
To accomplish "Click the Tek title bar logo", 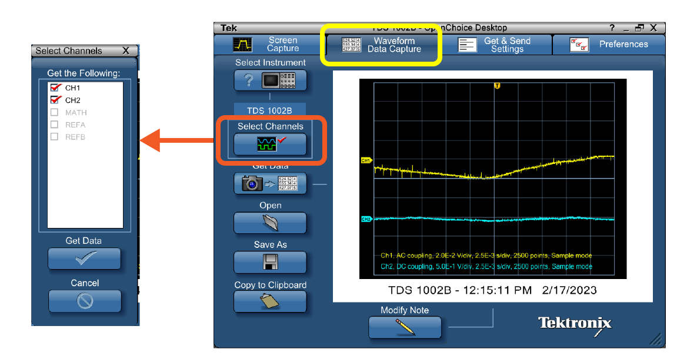I will 229,28.
